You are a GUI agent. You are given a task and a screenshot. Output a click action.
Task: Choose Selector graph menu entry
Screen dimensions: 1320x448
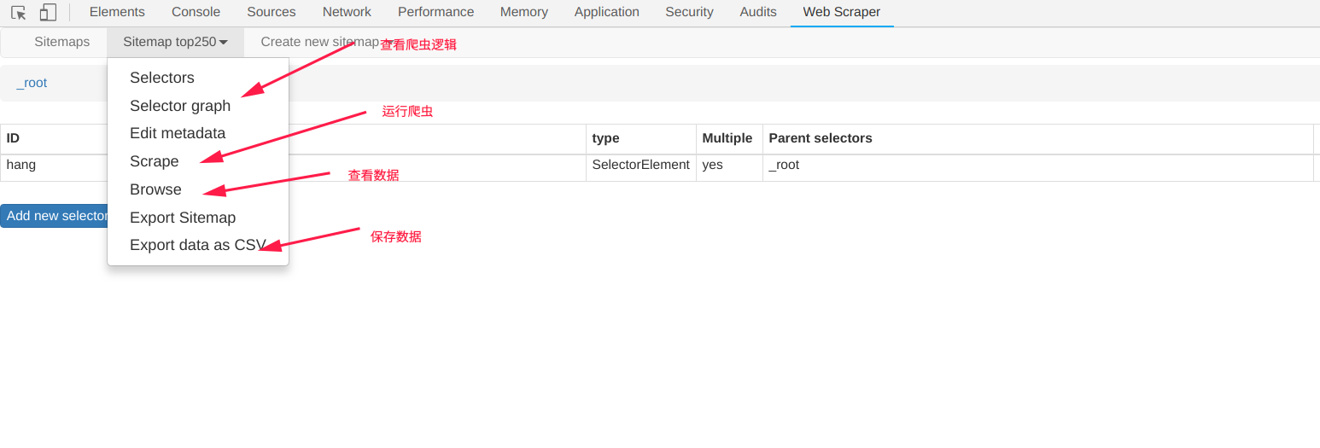click(x=180, y=106)
